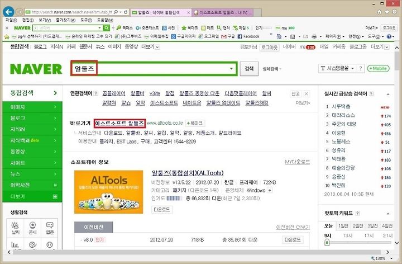Viewport: 402px width, 264px height.
Task: Open the 파일 menu
Action: (x=11, y=20)
